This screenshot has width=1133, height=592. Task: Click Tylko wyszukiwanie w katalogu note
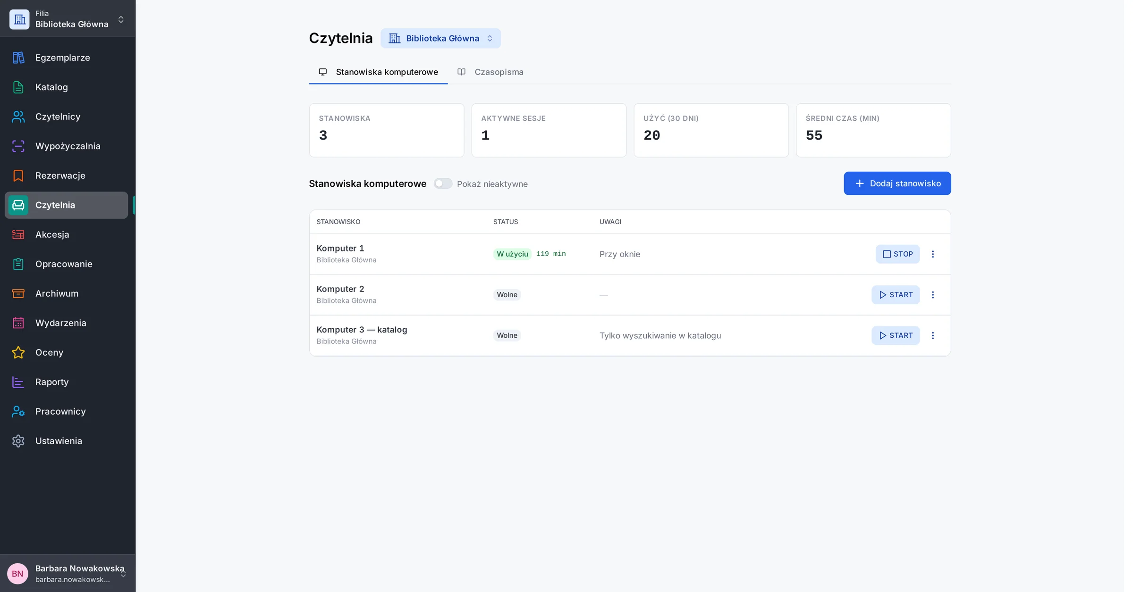660,335
